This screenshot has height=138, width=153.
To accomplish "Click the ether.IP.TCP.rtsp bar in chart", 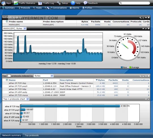I will coord(70,106).
